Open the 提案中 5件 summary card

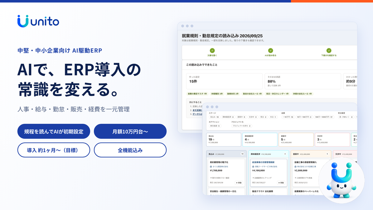296,140
